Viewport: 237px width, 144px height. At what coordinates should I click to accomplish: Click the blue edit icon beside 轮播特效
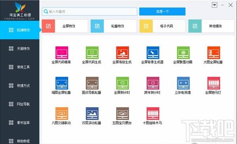click(97, 26)
